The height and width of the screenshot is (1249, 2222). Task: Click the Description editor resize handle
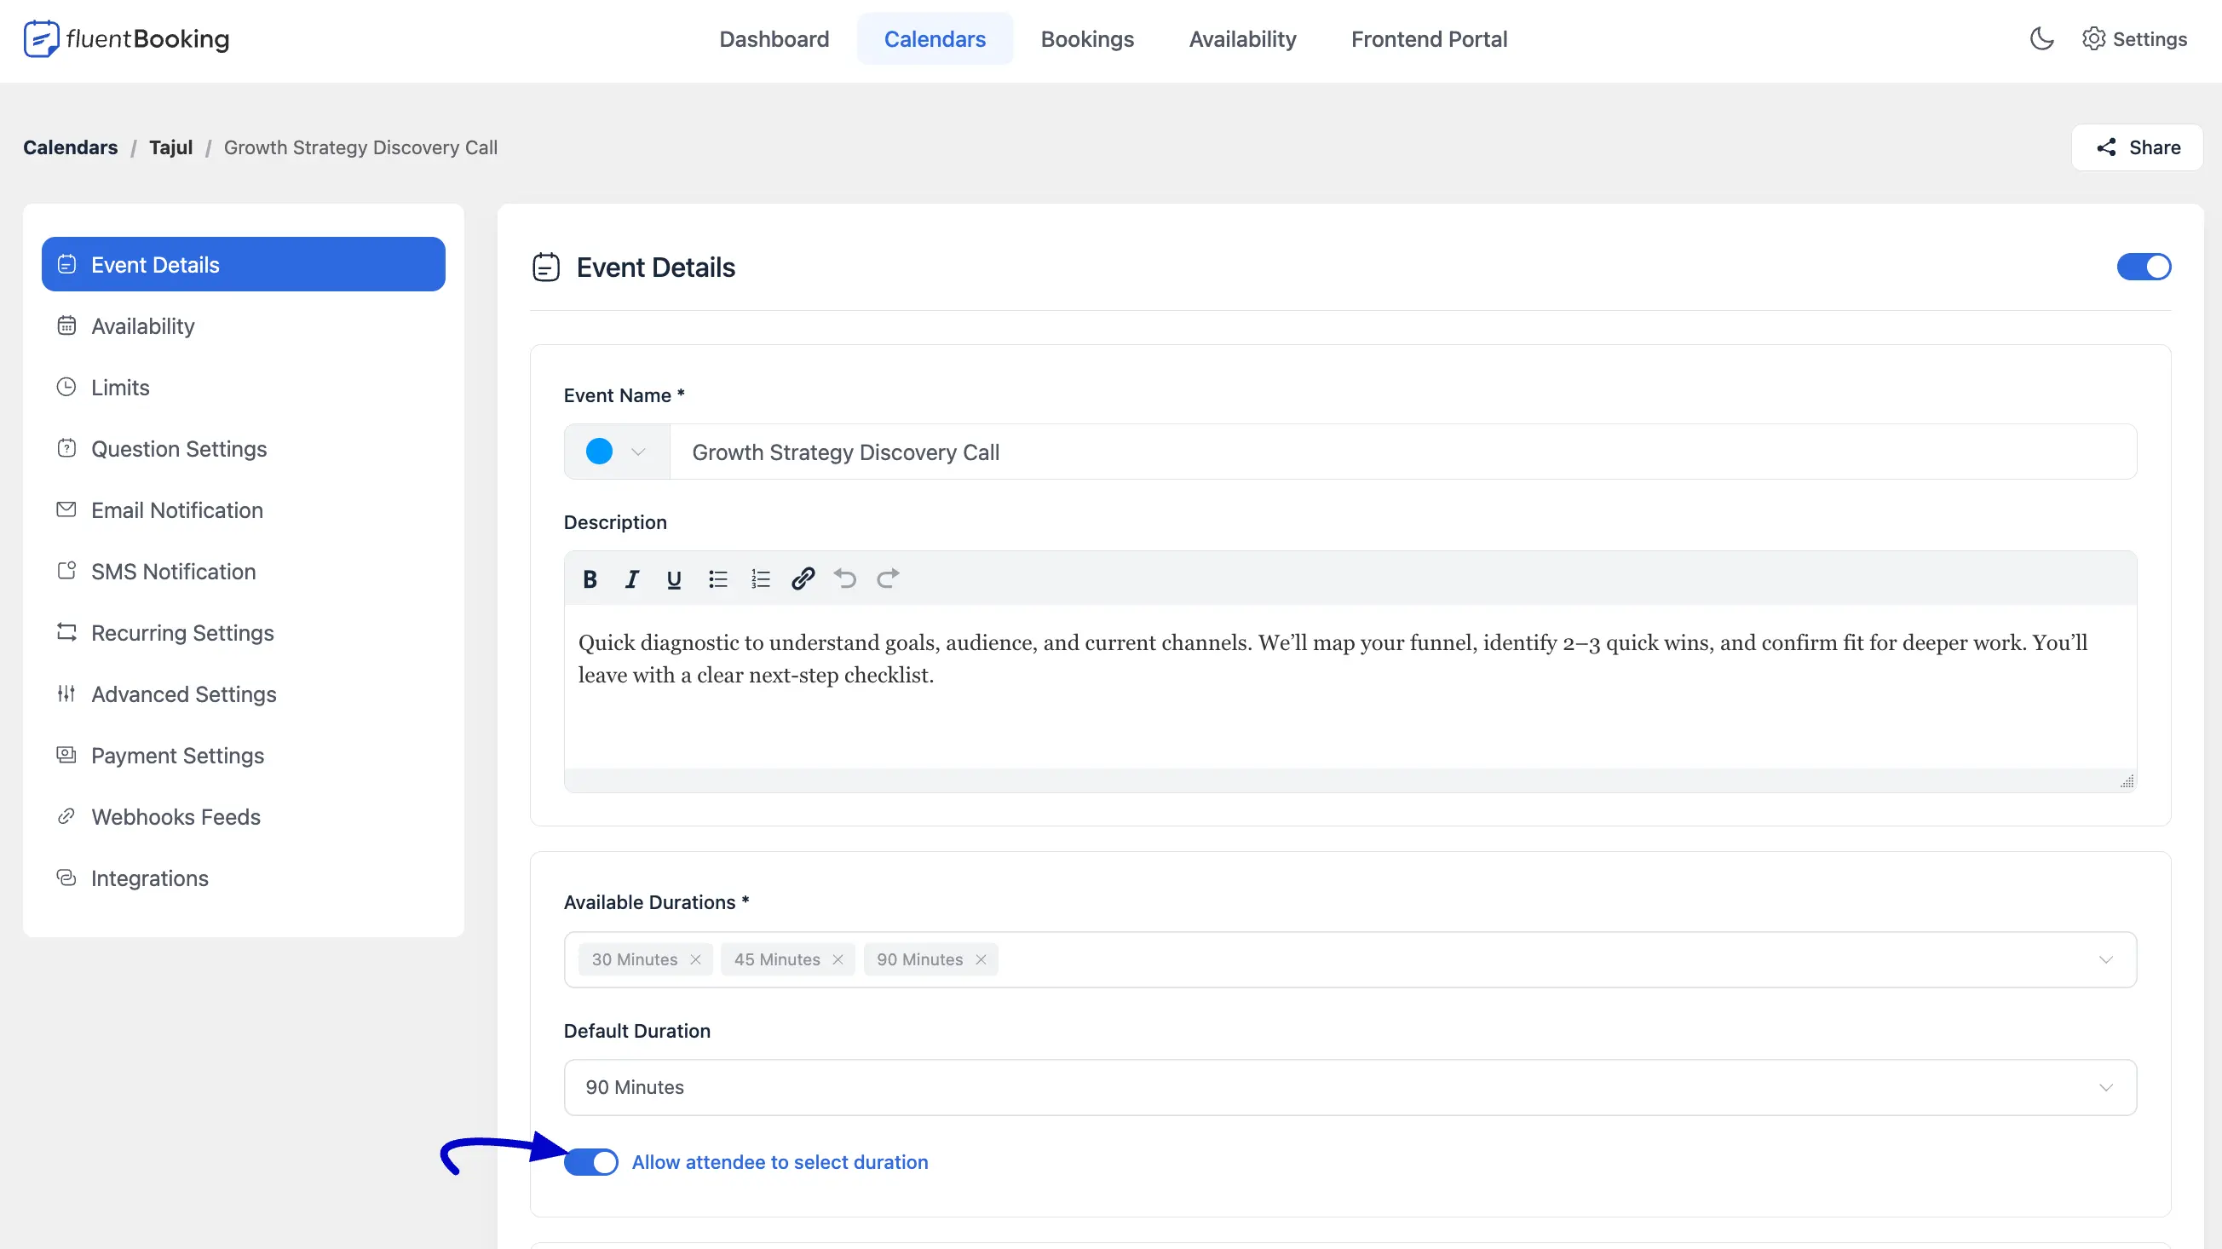pos(2127,780)
